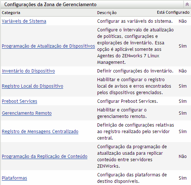The image size is (191, 185).
Task: Select the description 'Configurar as variáveis do sistema.'
Action: coord(135,21)
